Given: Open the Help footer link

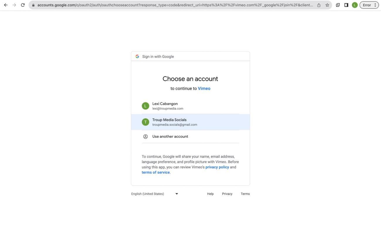Looking at the screenshot, I should (210, 194).
